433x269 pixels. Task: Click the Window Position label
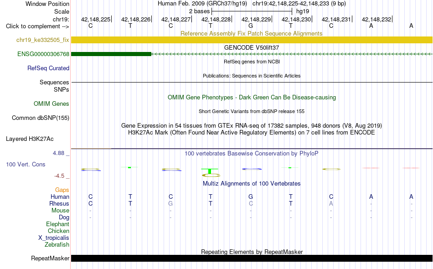(x=47, y=4)
